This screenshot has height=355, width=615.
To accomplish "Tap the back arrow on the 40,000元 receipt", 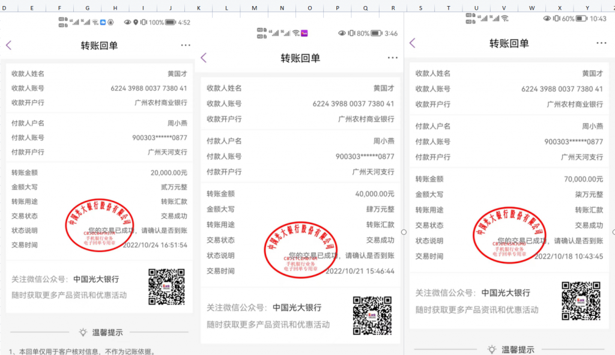I will (x=204, y=58).
